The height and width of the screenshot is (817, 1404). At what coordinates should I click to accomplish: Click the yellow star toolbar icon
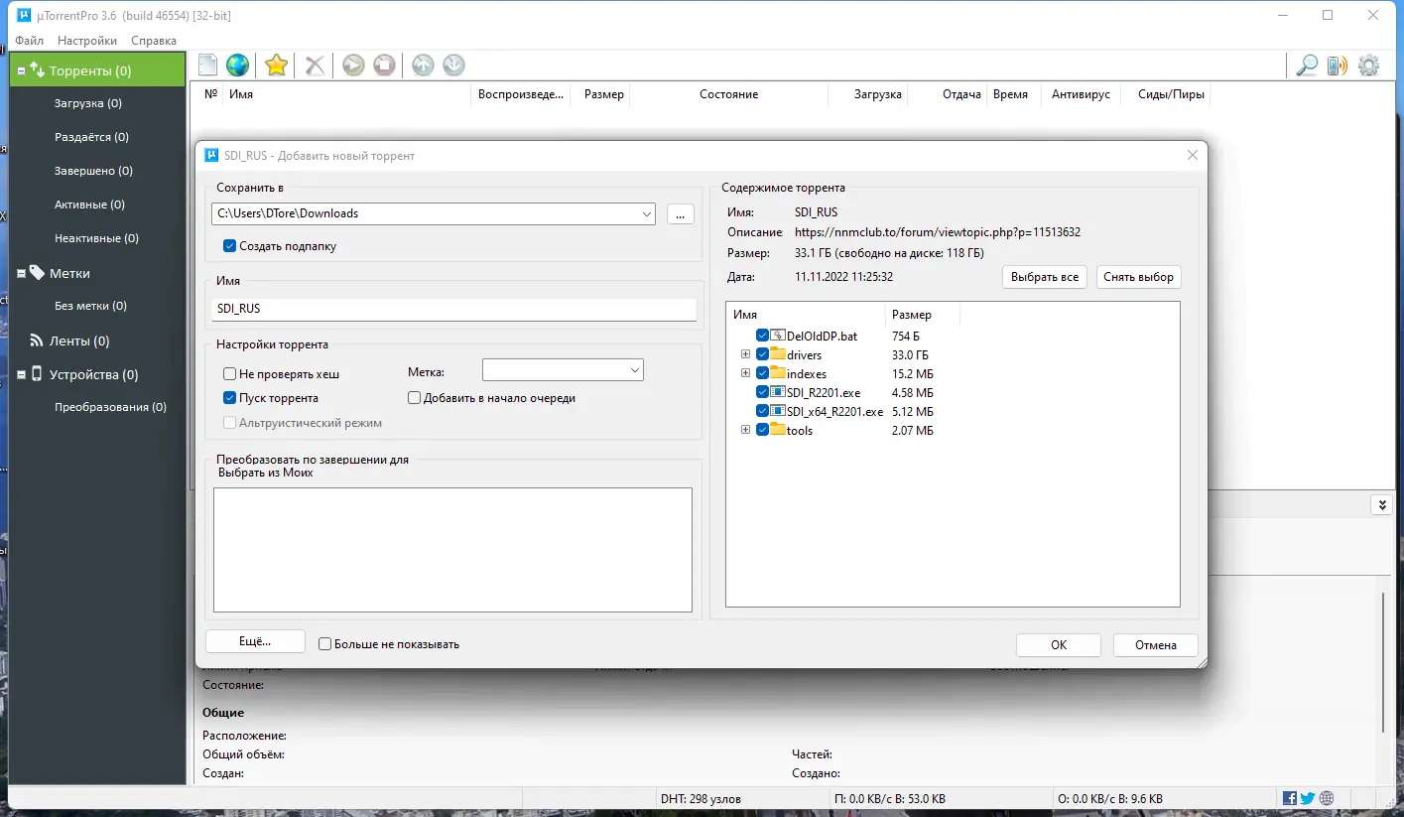(x=277, y=66)
